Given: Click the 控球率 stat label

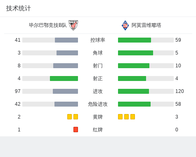Looking at the screenshot, I should 98,40.
